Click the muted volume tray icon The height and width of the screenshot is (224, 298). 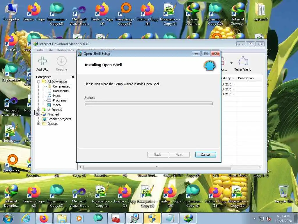pyautogui.click(x=269, y=219)
